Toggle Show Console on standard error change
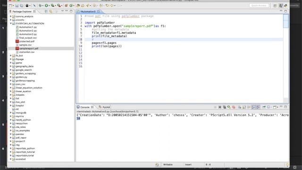The width and height of the screenshot is (302, 170). tap(258, 107)
